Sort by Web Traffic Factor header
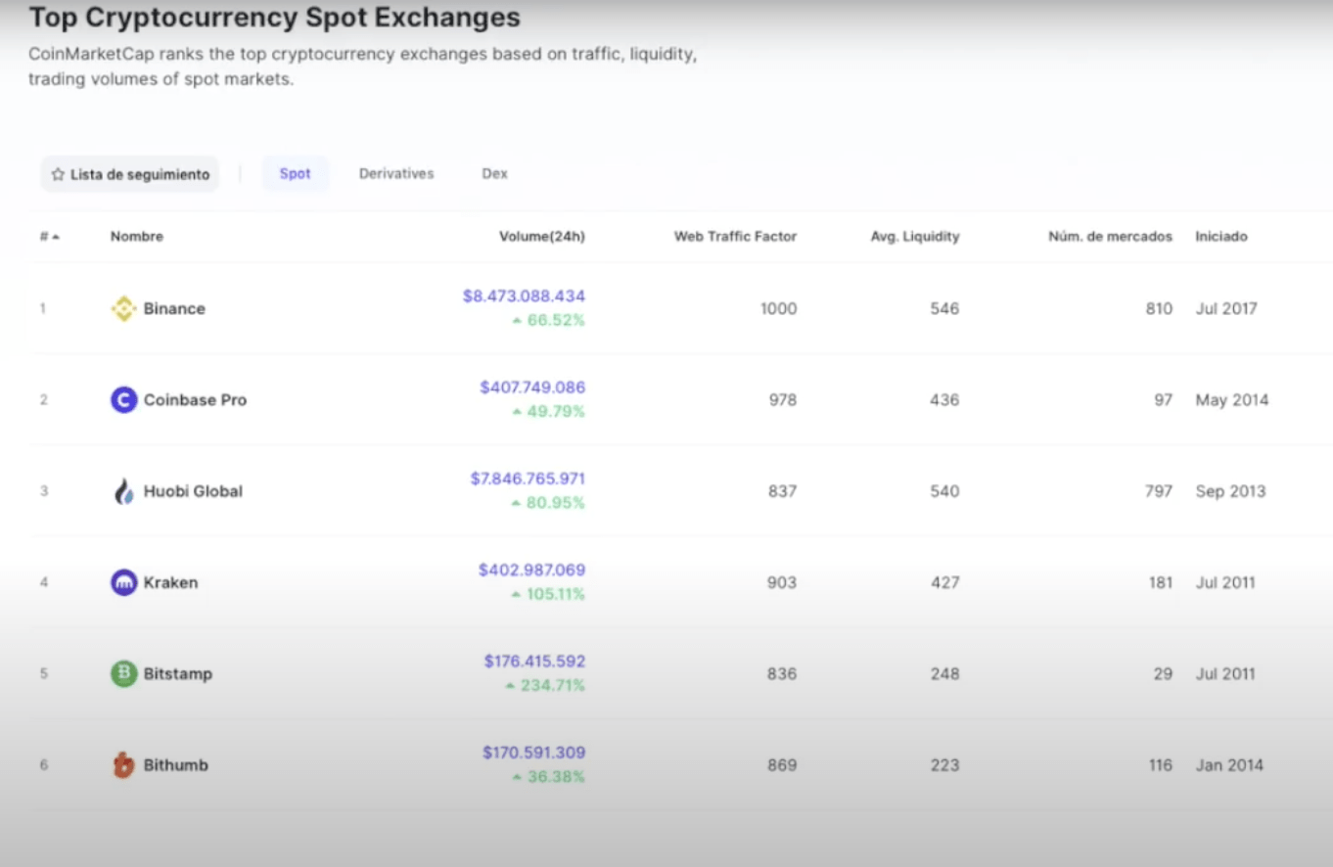This screenshot has height=867, width=1333. pyautogui.click(x=735, y=237)
